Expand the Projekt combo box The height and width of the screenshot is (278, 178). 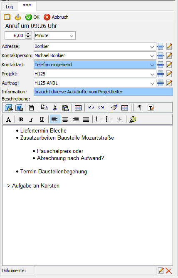coord(152,74)
